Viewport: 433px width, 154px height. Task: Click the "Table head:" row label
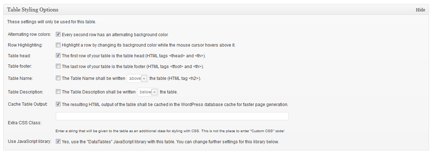pos(19,56)
